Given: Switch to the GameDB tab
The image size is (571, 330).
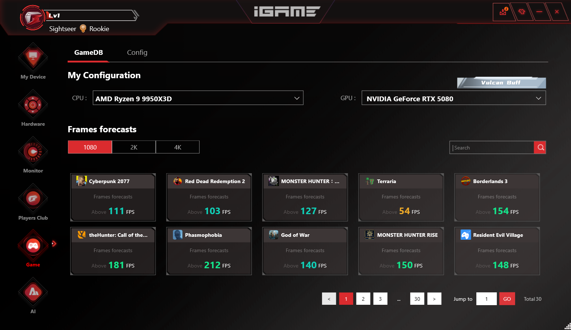Looking at the screenshot, I should tap(88, 53).
